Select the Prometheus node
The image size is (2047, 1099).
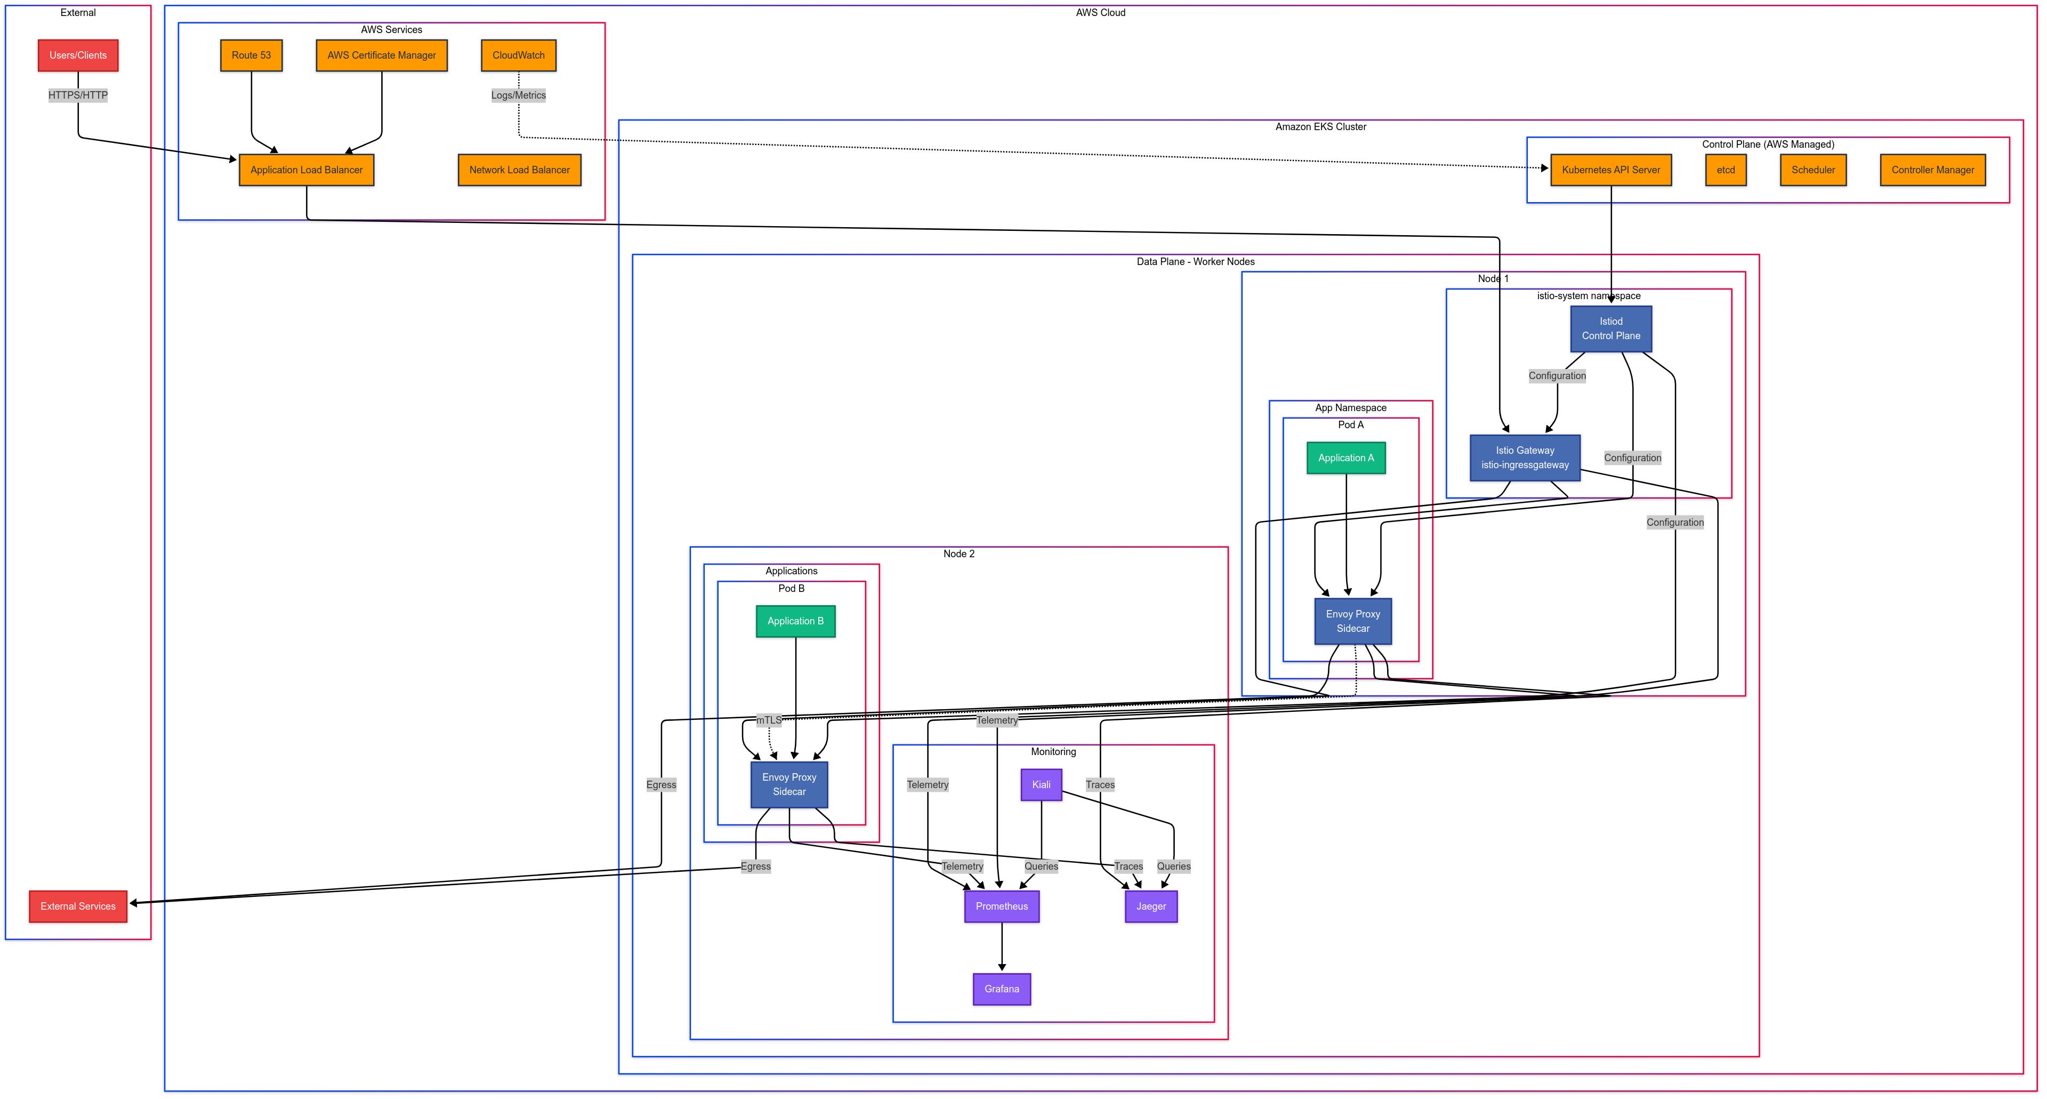click(1001, 907)
